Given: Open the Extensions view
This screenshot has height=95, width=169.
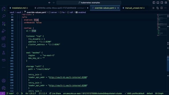Looking at the screenshot, I should coord(4,38).
